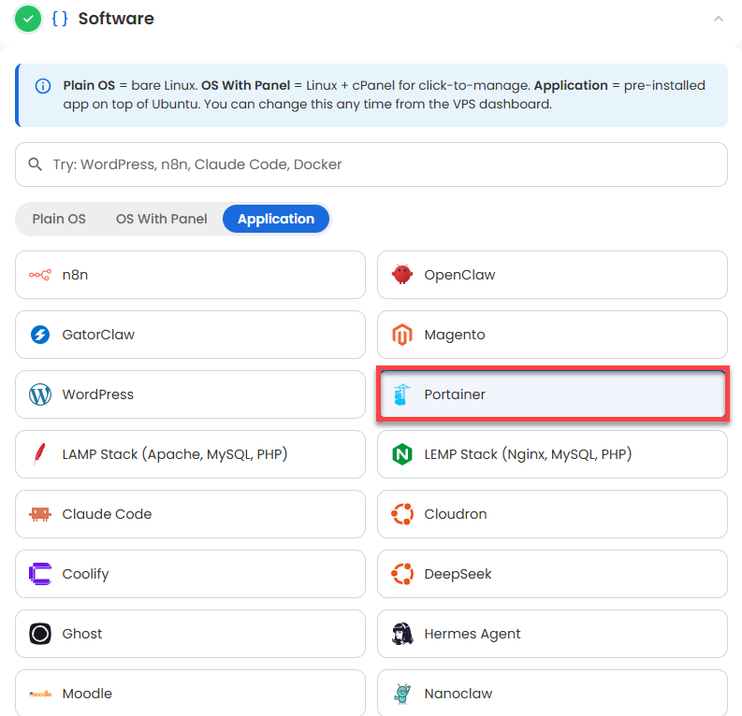Click the WordPress W logo icon

click(40, 394)
